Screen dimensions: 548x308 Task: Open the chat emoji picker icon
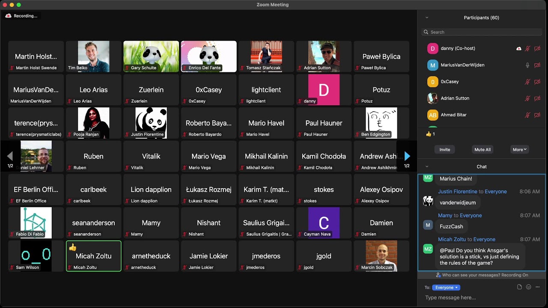pos(528,287)
